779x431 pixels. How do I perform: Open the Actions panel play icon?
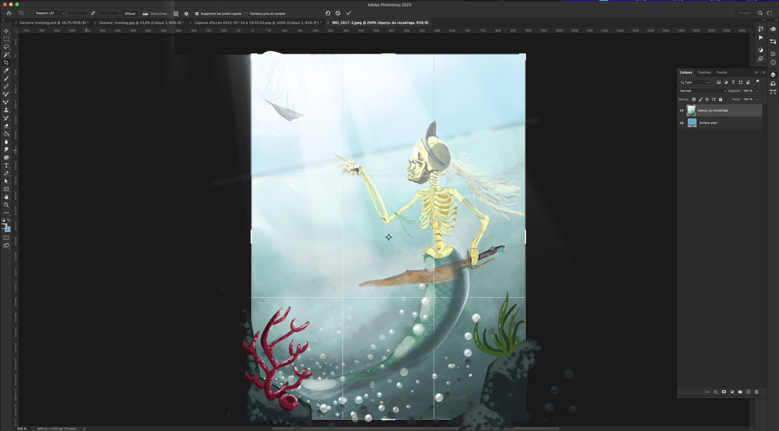761,38
